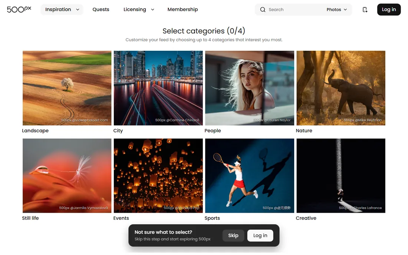Select the Landscape category thumbnail

click(67, 88)
